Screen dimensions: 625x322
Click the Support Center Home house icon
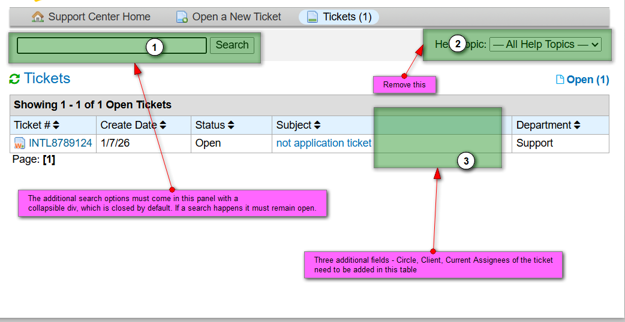pos(38,17)
